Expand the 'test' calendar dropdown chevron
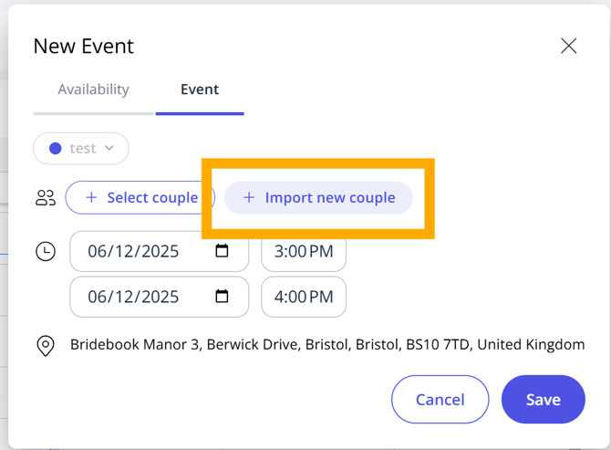Viewport: 611px width, 450px height. (109, 148)
